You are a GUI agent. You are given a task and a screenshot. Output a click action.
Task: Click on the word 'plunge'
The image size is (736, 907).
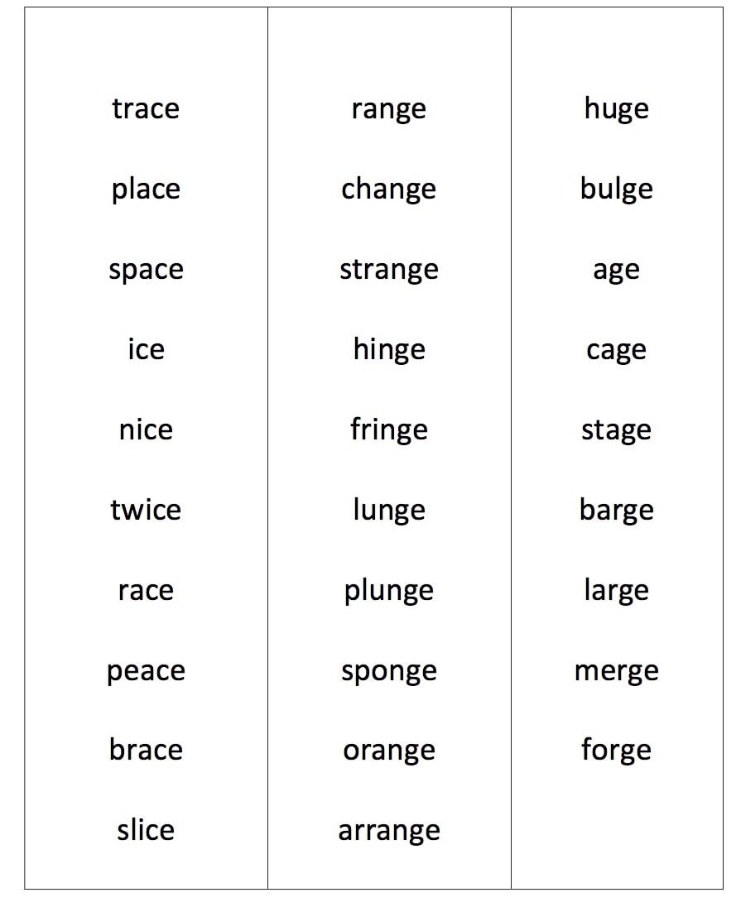[x=388, y=591]
